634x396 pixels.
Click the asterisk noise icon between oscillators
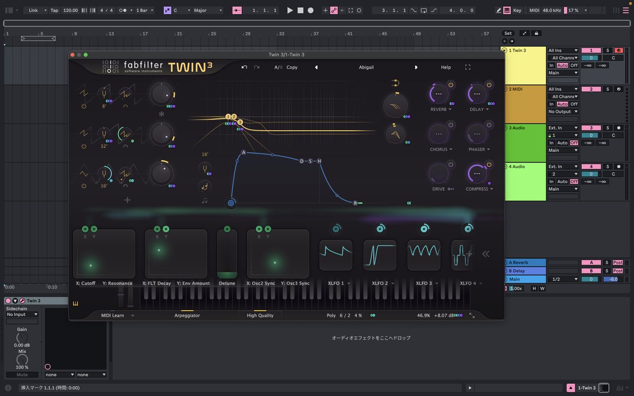(x=162, y=114)
